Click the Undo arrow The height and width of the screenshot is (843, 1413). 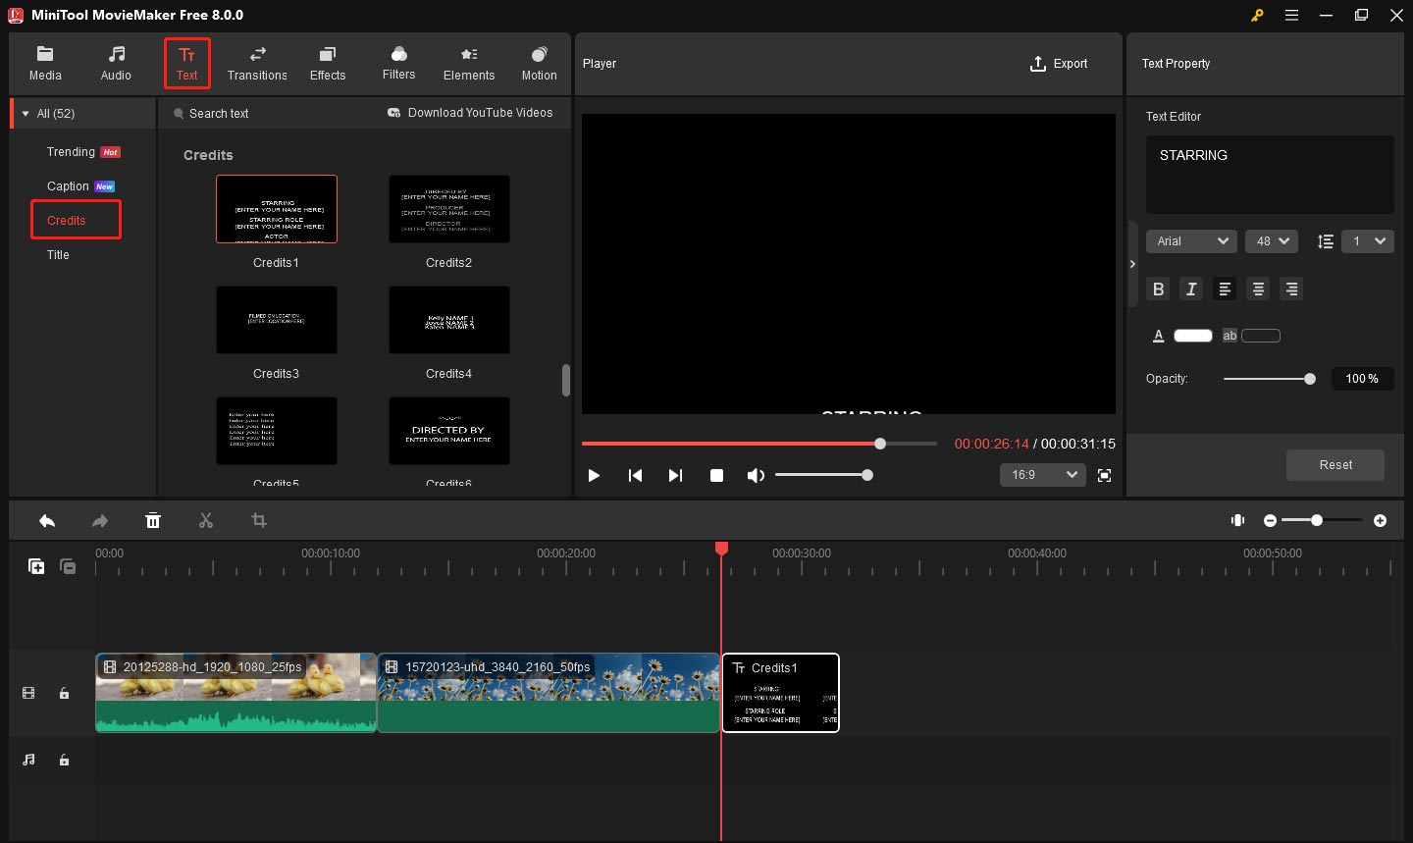(47, 521)
